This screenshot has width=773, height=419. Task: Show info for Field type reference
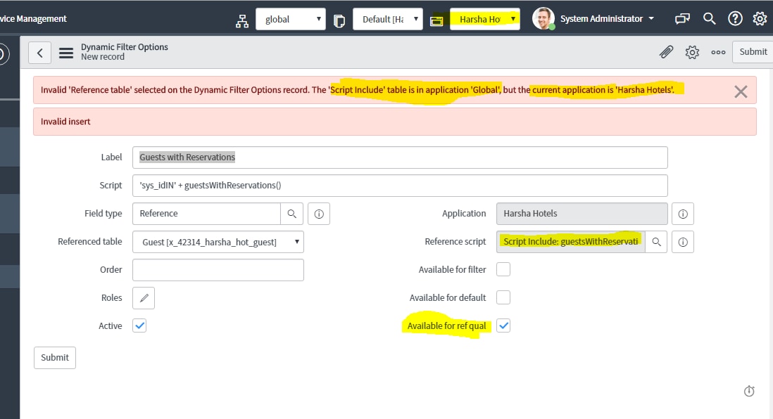(x=319, y=214)
